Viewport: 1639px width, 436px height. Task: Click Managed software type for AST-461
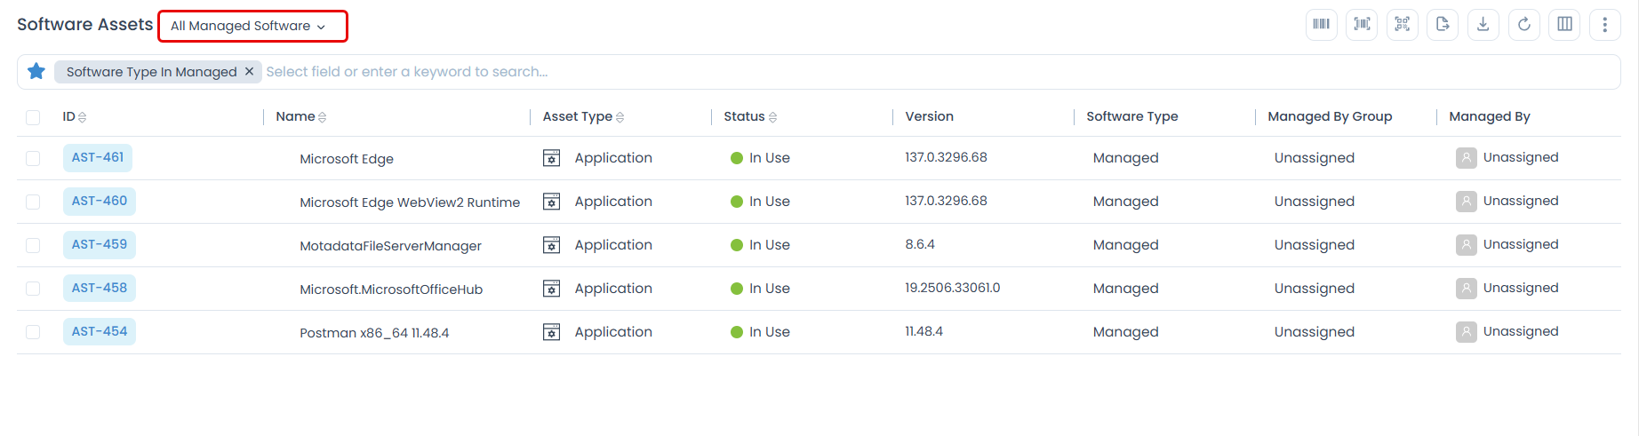point(1125,158)
